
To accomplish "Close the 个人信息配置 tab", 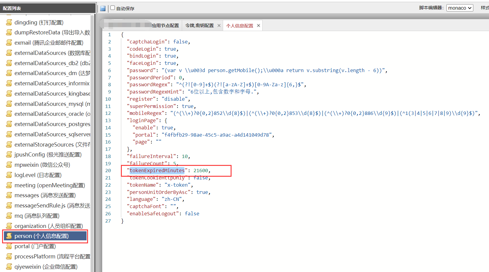I will (x=258, y=26).
